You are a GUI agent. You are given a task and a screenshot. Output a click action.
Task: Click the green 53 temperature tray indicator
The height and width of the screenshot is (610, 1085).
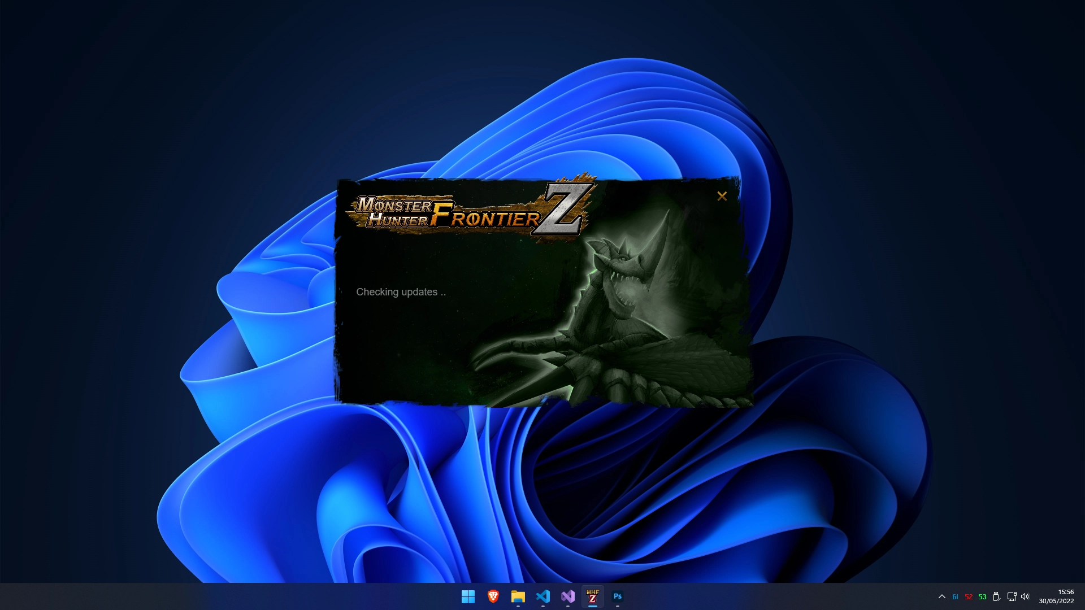[x=983, y=596]
